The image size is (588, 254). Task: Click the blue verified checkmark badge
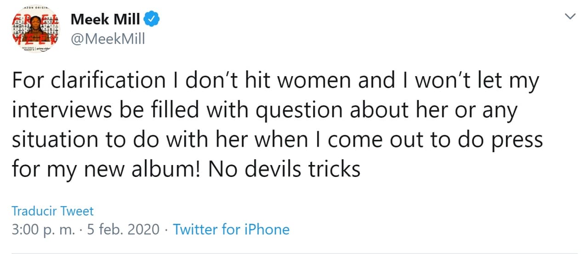click(x=153, y=19)
